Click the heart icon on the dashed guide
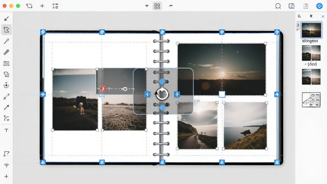 125,89
